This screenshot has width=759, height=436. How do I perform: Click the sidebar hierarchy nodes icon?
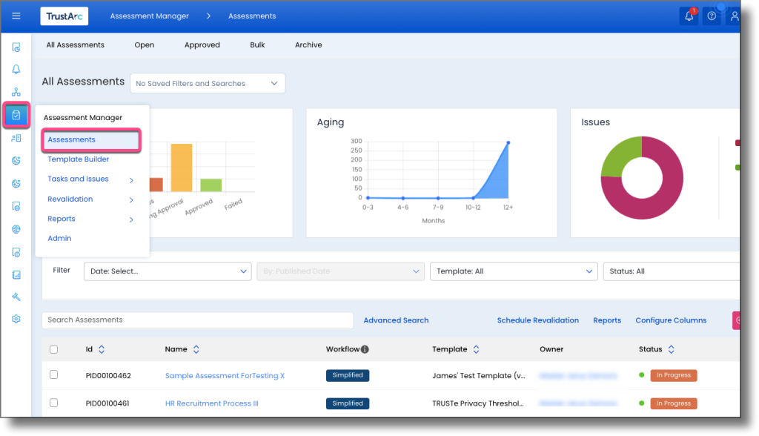[x=16, y=92]
